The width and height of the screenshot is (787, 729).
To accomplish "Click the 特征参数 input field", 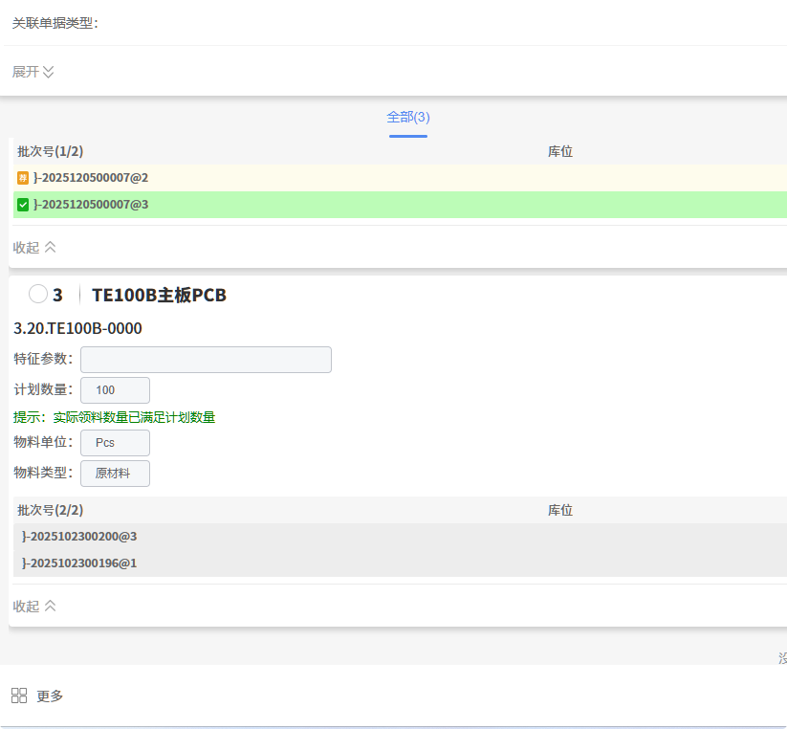I will click(206, 360).
